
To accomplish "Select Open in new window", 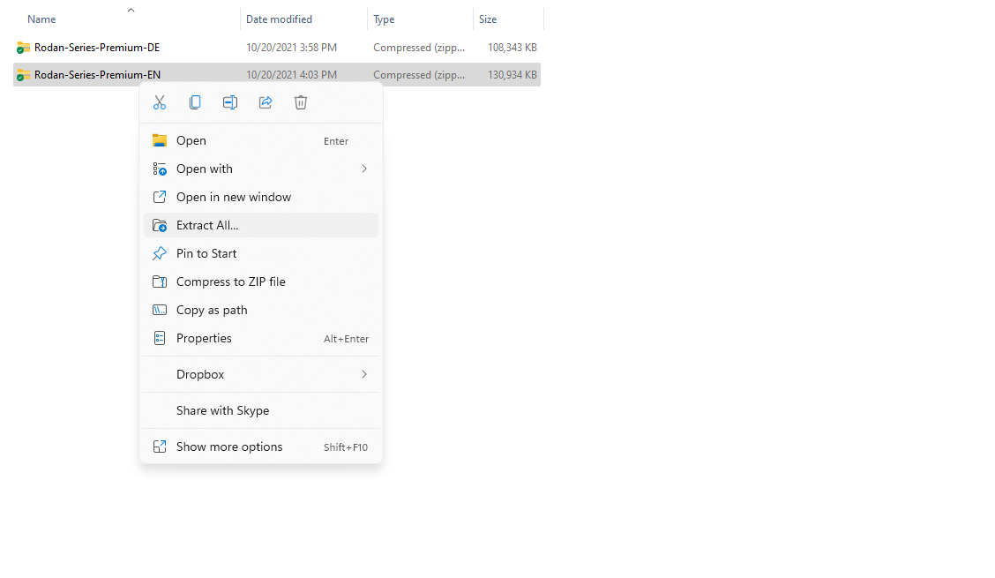I will point(234,197).
